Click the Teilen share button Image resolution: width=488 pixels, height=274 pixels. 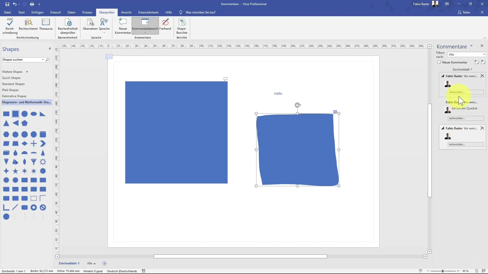(464, 12)
